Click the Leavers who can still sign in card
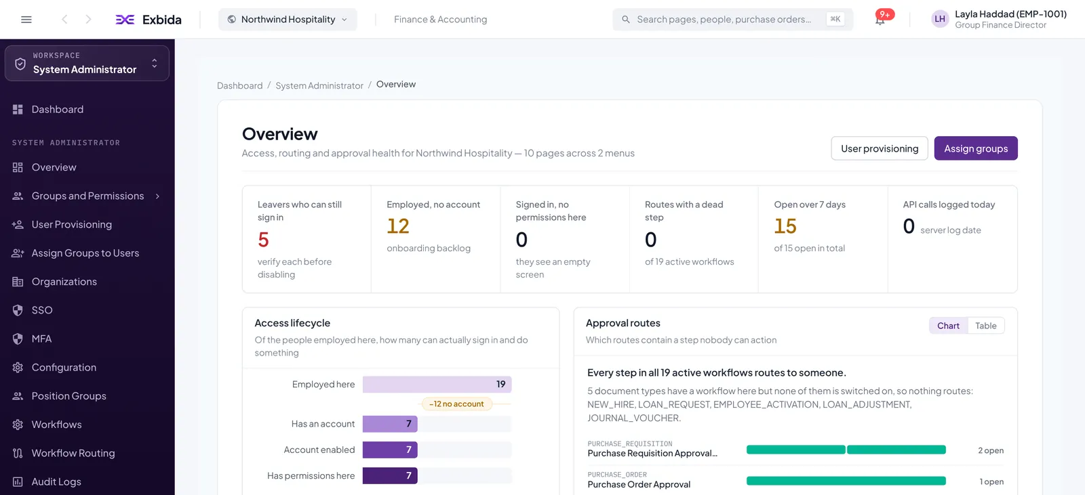This screenshot has height=495, width=1085. (307, 239)
